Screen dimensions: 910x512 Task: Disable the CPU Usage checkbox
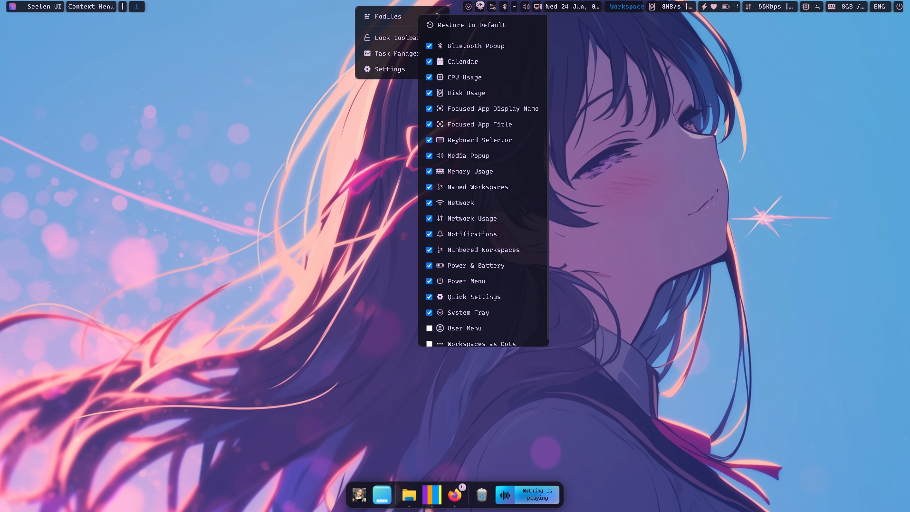tap(429, 77)
